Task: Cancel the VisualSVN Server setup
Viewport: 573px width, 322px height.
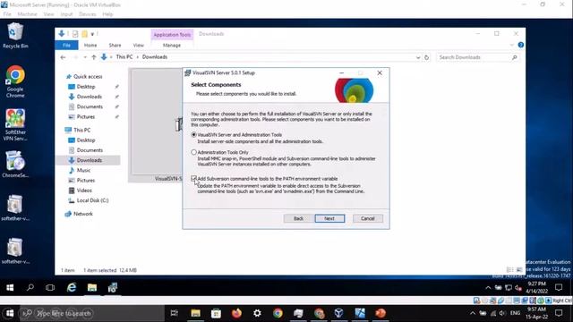Action: (x=368, y=218)
